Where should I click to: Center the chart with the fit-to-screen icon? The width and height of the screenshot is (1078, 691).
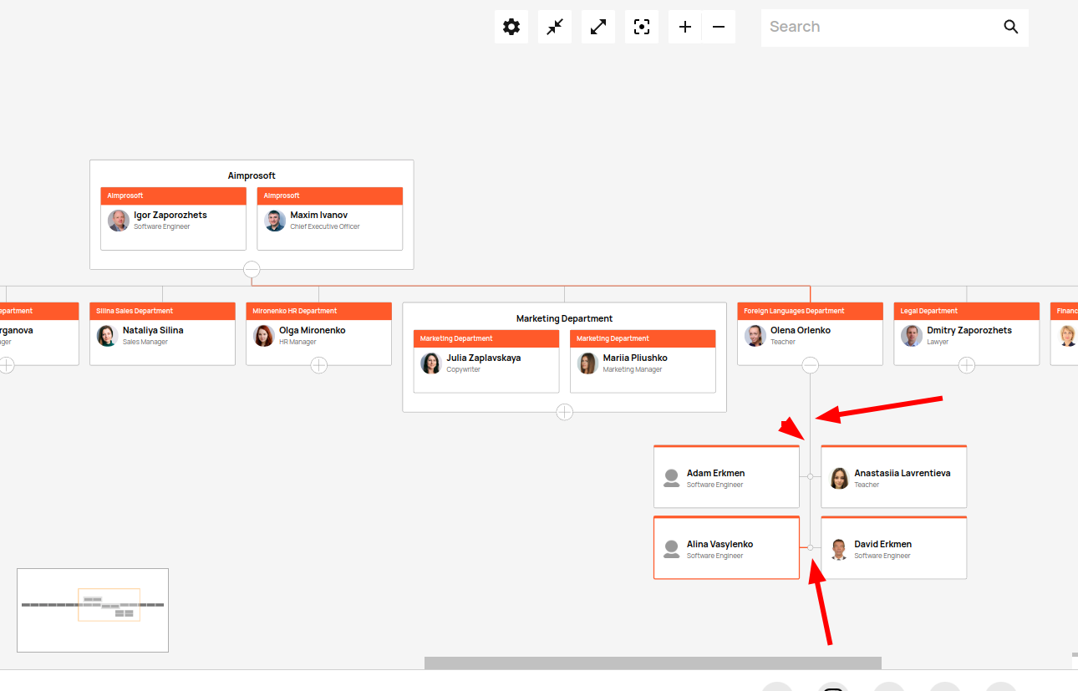[641, 26]
